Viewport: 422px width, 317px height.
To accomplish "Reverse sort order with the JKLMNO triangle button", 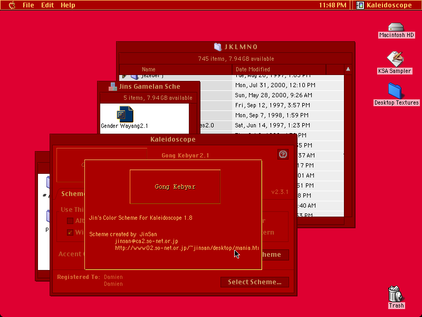I will tap(348, 69).
